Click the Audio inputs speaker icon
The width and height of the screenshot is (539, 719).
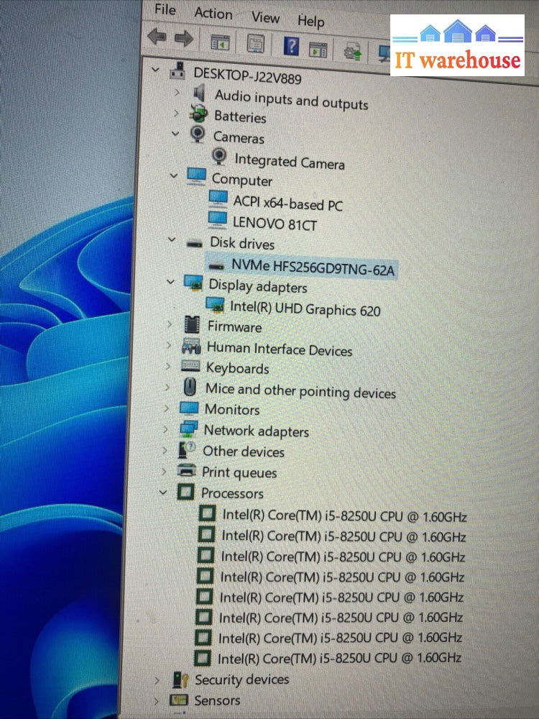coord(199,93)
